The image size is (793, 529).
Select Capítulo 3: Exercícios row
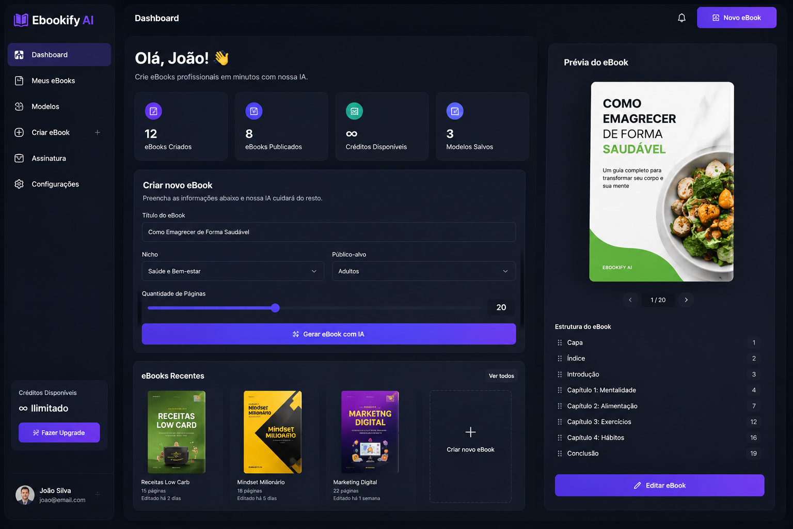point(660,422)
